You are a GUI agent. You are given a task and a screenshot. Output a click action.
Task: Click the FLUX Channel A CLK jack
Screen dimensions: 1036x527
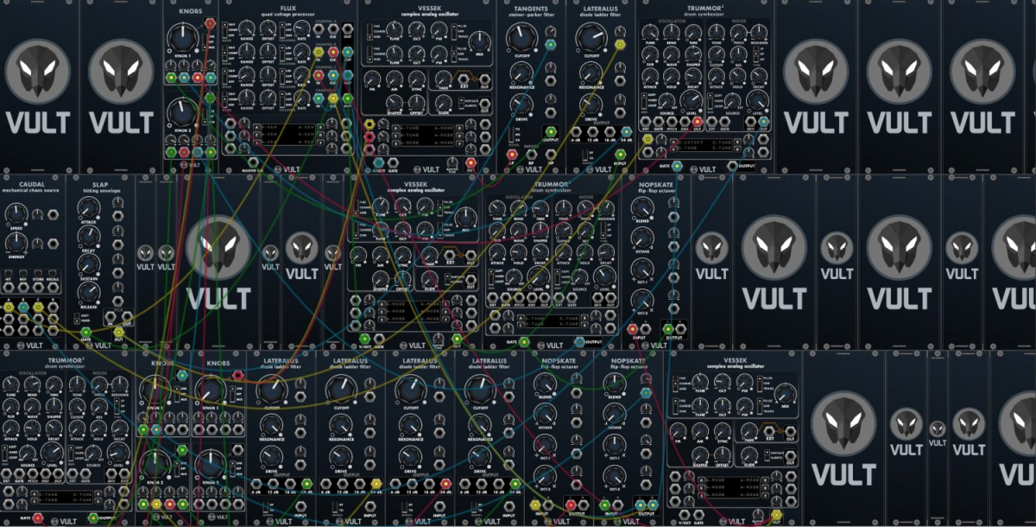coord(333,29)
